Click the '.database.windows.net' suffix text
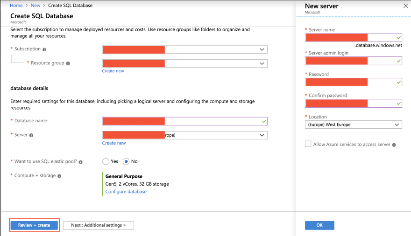The height and width of the screenshot is (236, 411). tap(378, 45)
